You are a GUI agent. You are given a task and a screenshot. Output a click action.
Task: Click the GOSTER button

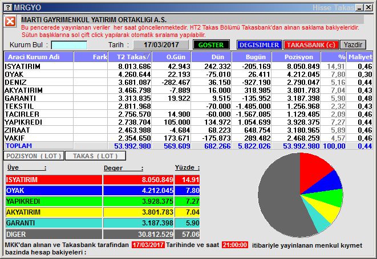click(x=211, y=45)
